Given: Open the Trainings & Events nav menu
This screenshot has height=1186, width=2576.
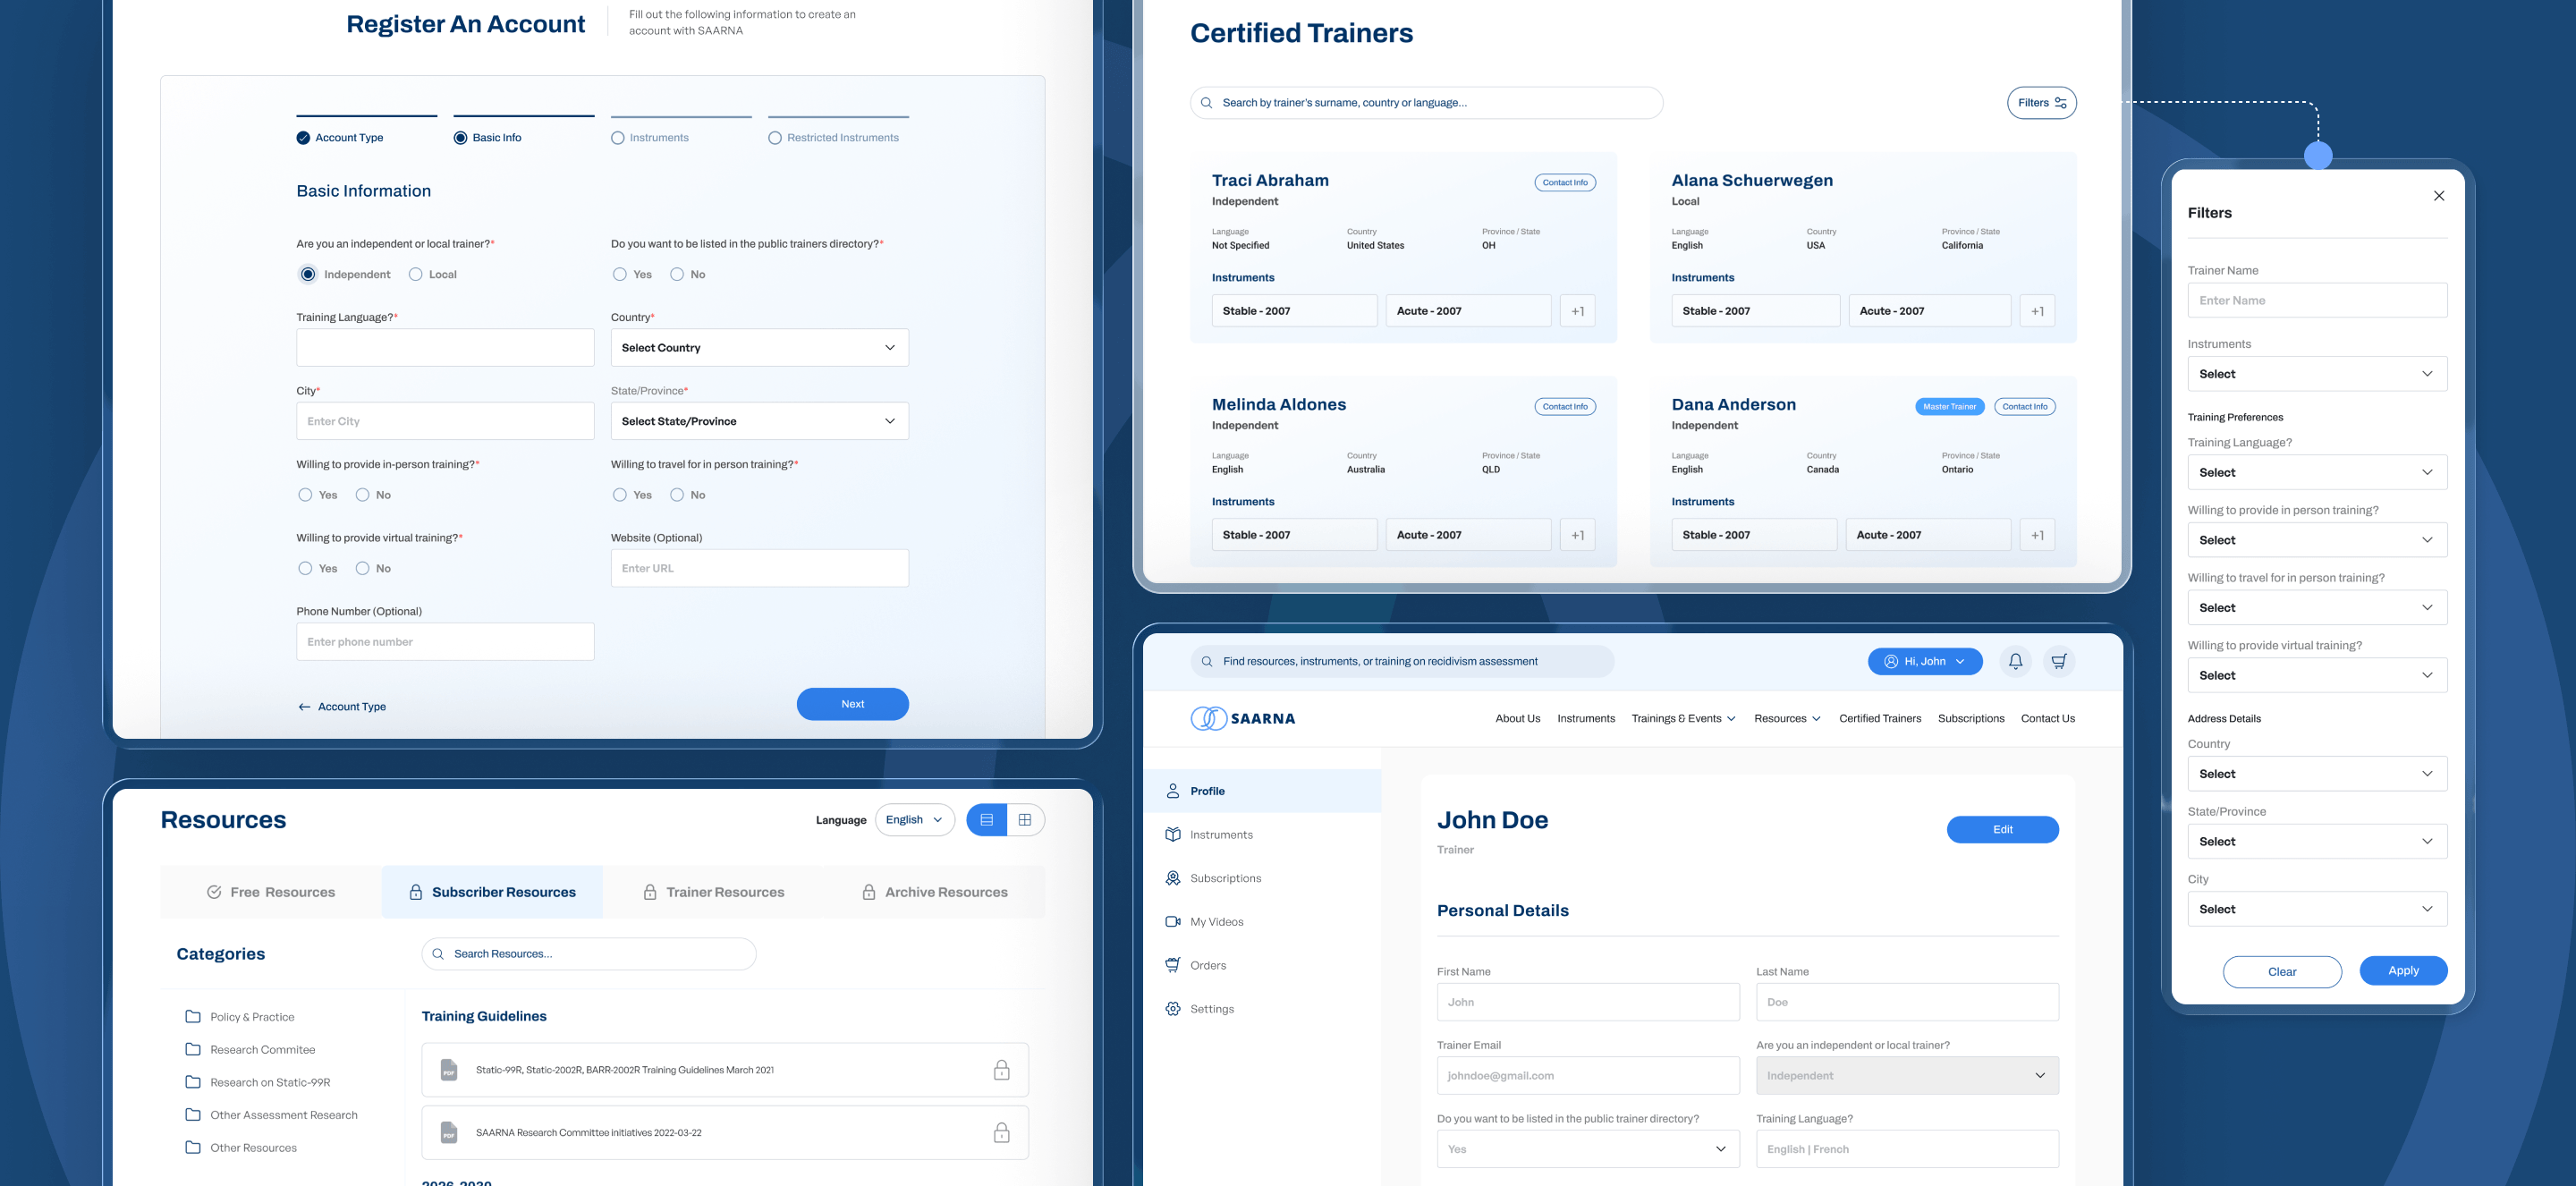Looking at the screenshot, I should point(1683,718).
